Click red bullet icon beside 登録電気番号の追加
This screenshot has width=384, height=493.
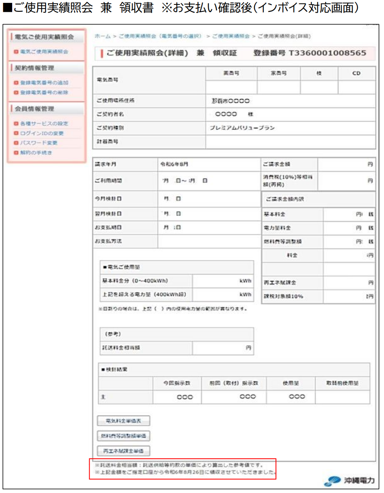[16, 83]
